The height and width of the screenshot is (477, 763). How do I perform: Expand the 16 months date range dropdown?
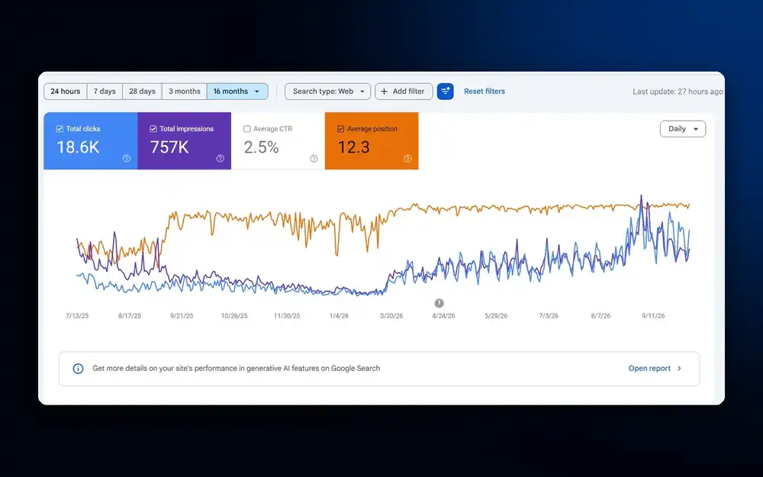click(237, 92)
